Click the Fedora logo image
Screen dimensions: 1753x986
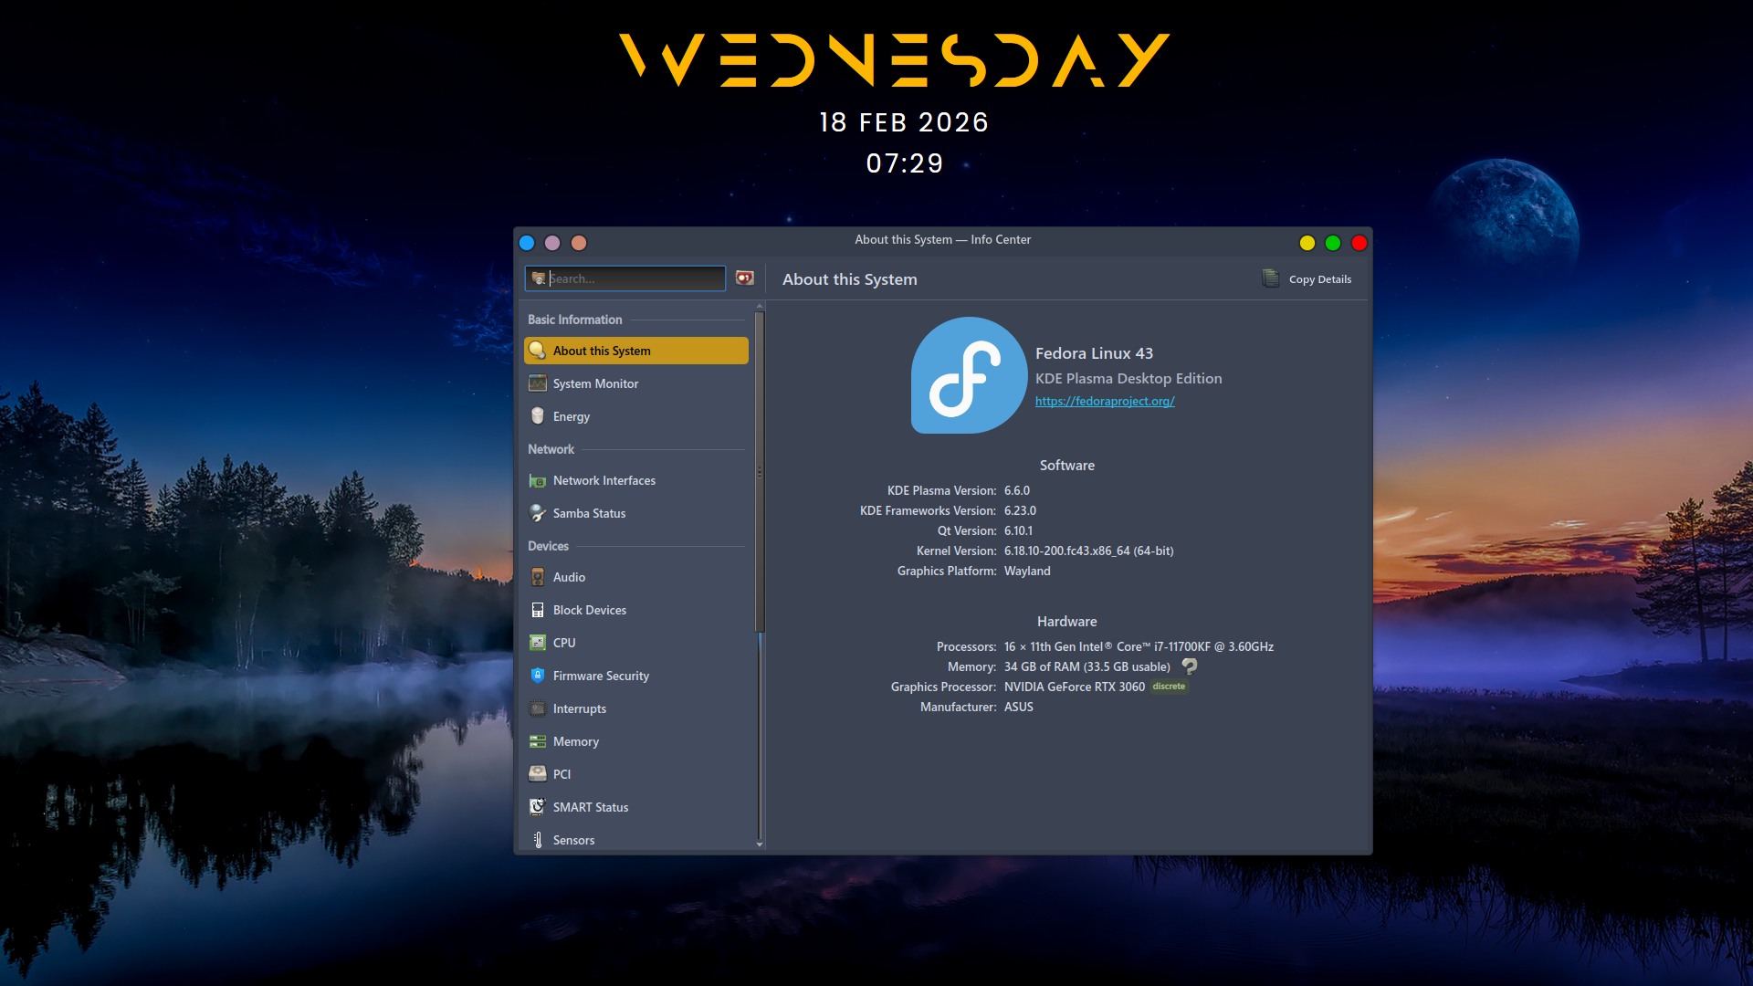969,375
